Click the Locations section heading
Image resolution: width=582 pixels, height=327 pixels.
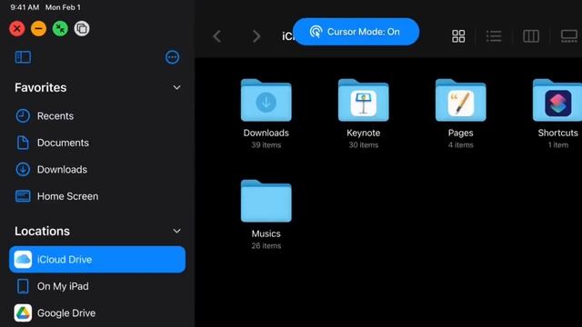[42, 232]
